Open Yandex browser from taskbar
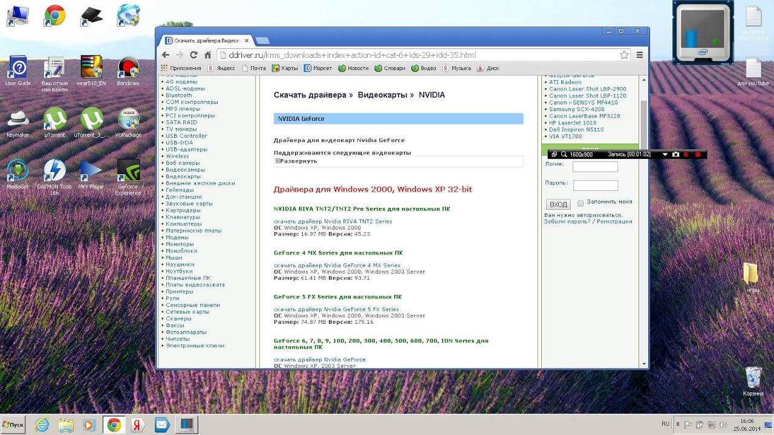 (137, 425)
